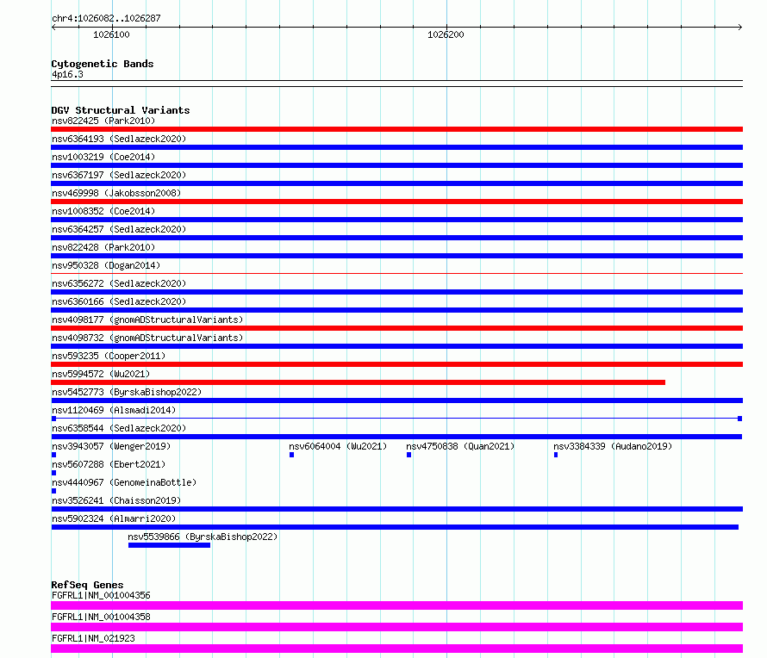Open nsv5607288 (Ebert2021) label
767x658 pixels.
pos(109,464)
